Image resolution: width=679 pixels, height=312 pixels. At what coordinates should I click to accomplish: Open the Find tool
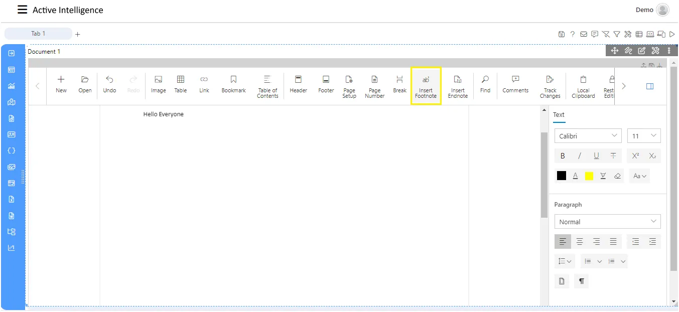point(485,84)
